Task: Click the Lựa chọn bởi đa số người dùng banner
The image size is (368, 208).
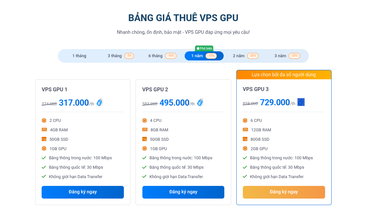Action: pyautogui.click(x=283, y=74)
